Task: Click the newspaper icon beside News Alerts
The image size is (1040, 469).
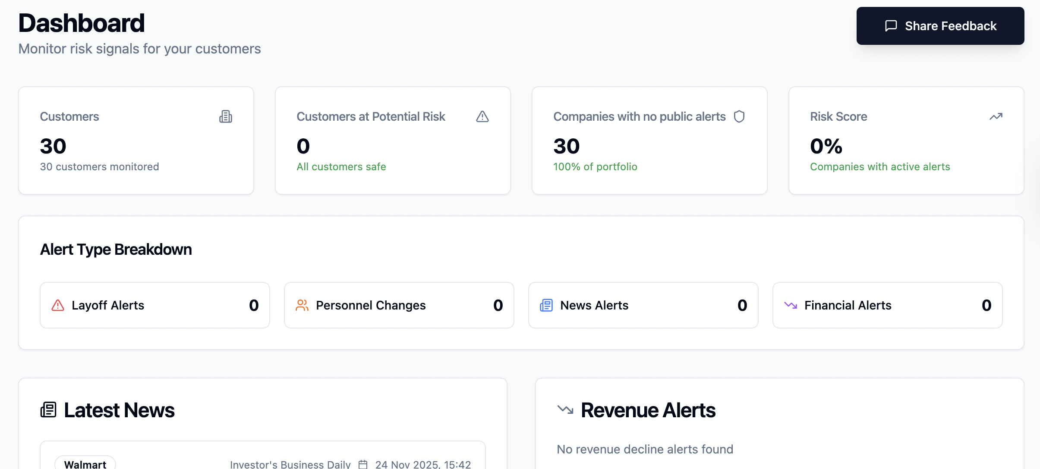Action: (x=546, y=305)
